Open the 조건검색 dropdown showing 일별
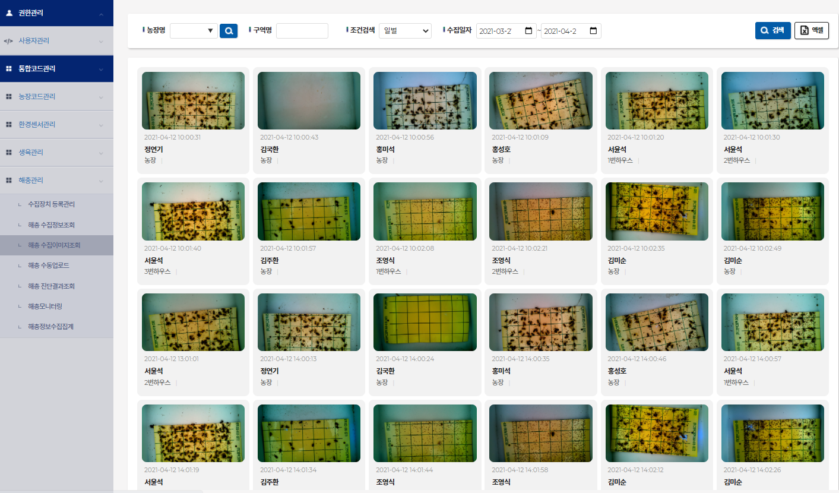 pyautogui.click(x=405, y=31)
